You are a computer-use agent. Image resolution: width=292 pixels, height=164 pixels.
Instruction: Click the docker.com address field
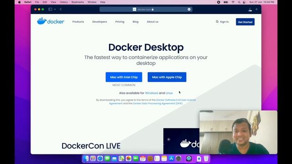click(x=146, y=9)
